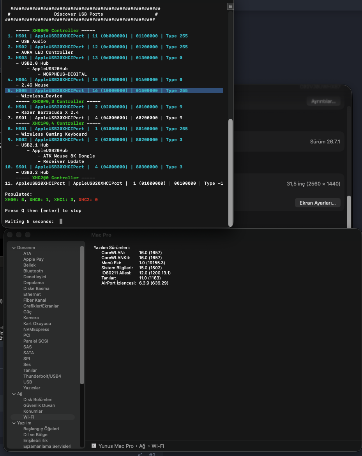Open NVMExpress hardware details
The height and width of the screenshot is (456, 362).
(x=36, y=329)
